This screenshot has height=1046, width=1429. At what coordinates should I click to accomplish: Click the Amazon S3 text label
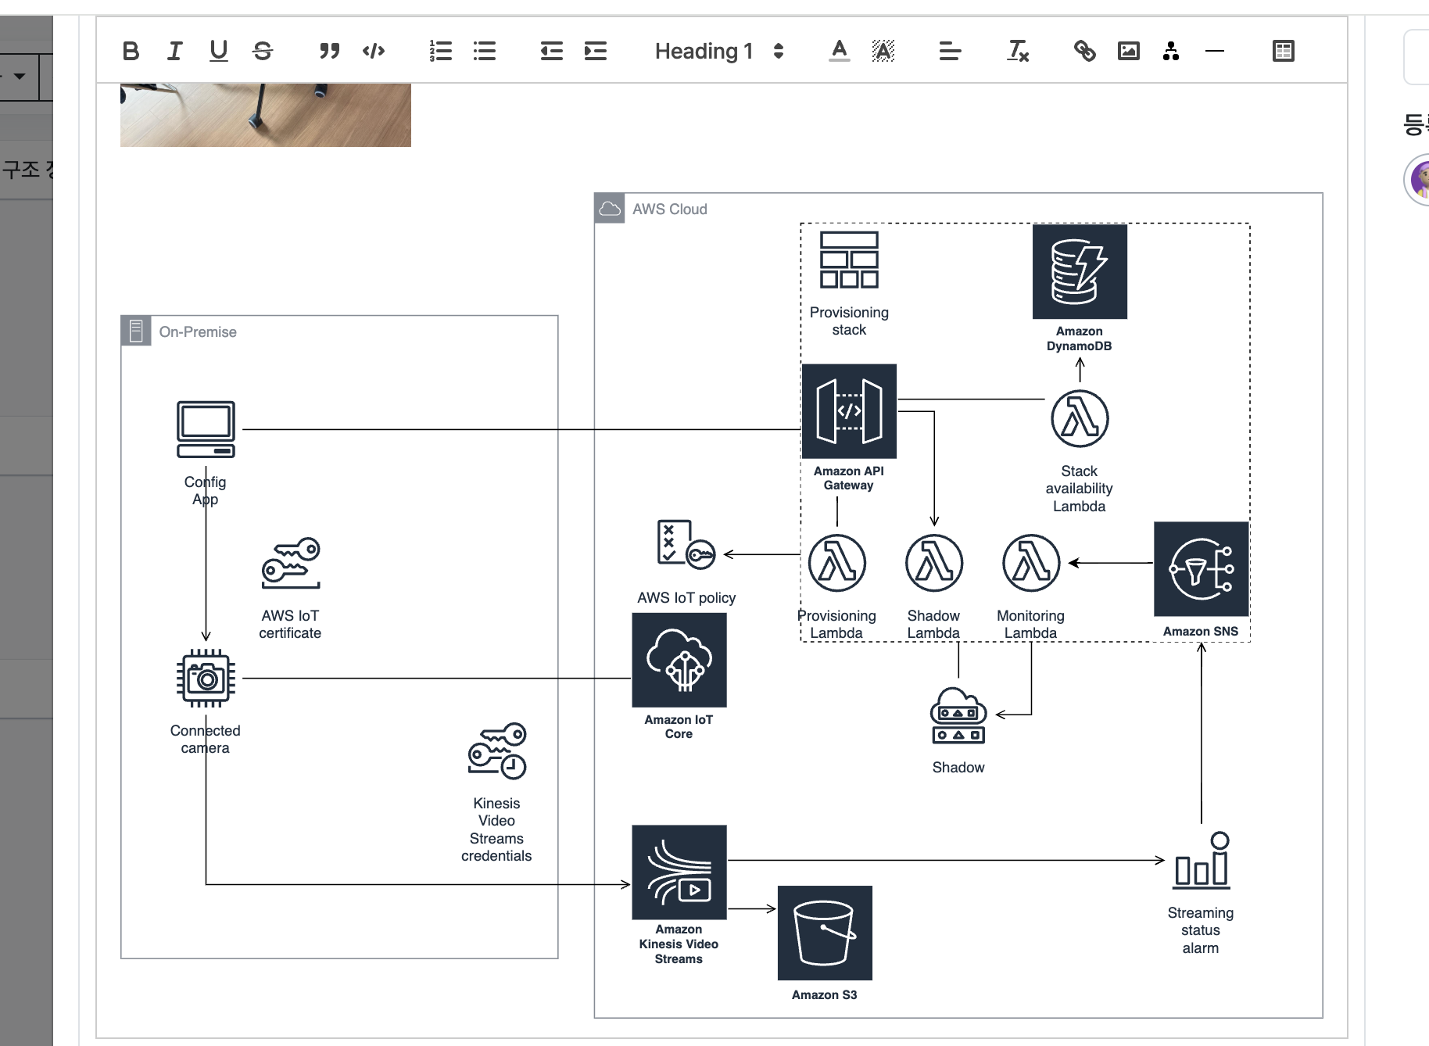tap(825, 994)
